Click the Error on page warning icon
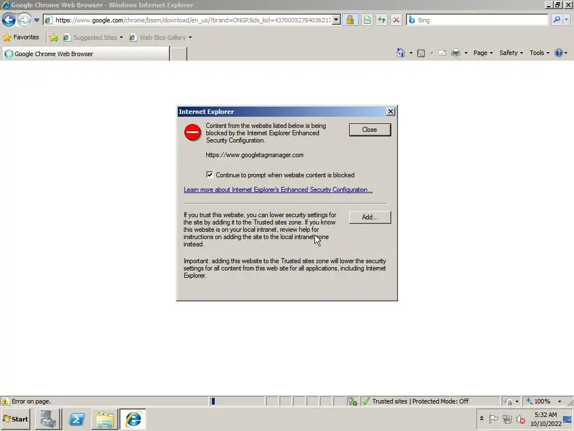574x431 pixels. (6, 401)
